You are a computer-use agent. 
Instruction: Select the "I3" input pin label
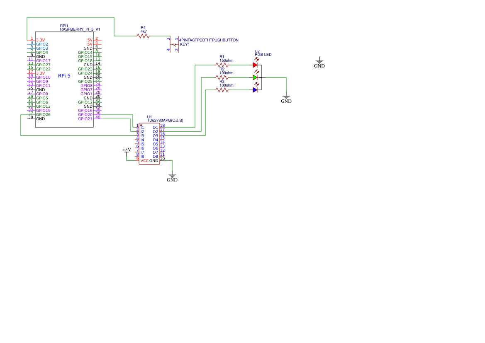pyautogui.click(x=142, y=136)
